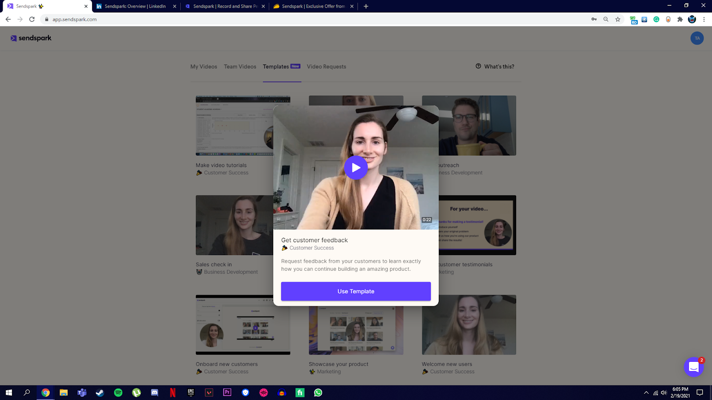Switch to the Team Videos tab
The height and width of the screenshot is (400, 712).
click(240, 67)
